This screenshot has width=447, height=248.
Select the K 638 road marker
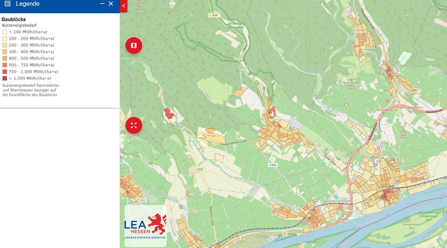tap(272, 165)
